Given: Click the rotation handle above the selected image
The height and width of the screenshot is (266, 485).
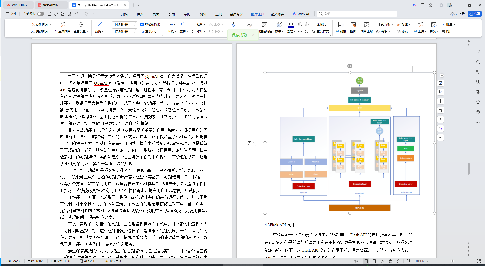Looking at the screenshot, I should pyautogui.click(x=350, y=66).
